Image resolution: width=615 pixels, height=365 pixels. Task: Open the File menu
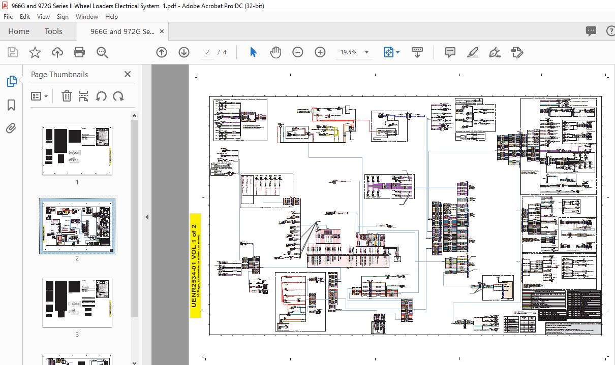[x=8, y=17]
